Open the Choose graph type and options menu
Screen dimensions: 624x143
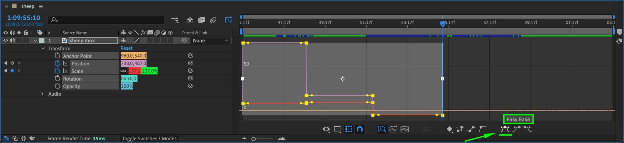coord(338,129)
